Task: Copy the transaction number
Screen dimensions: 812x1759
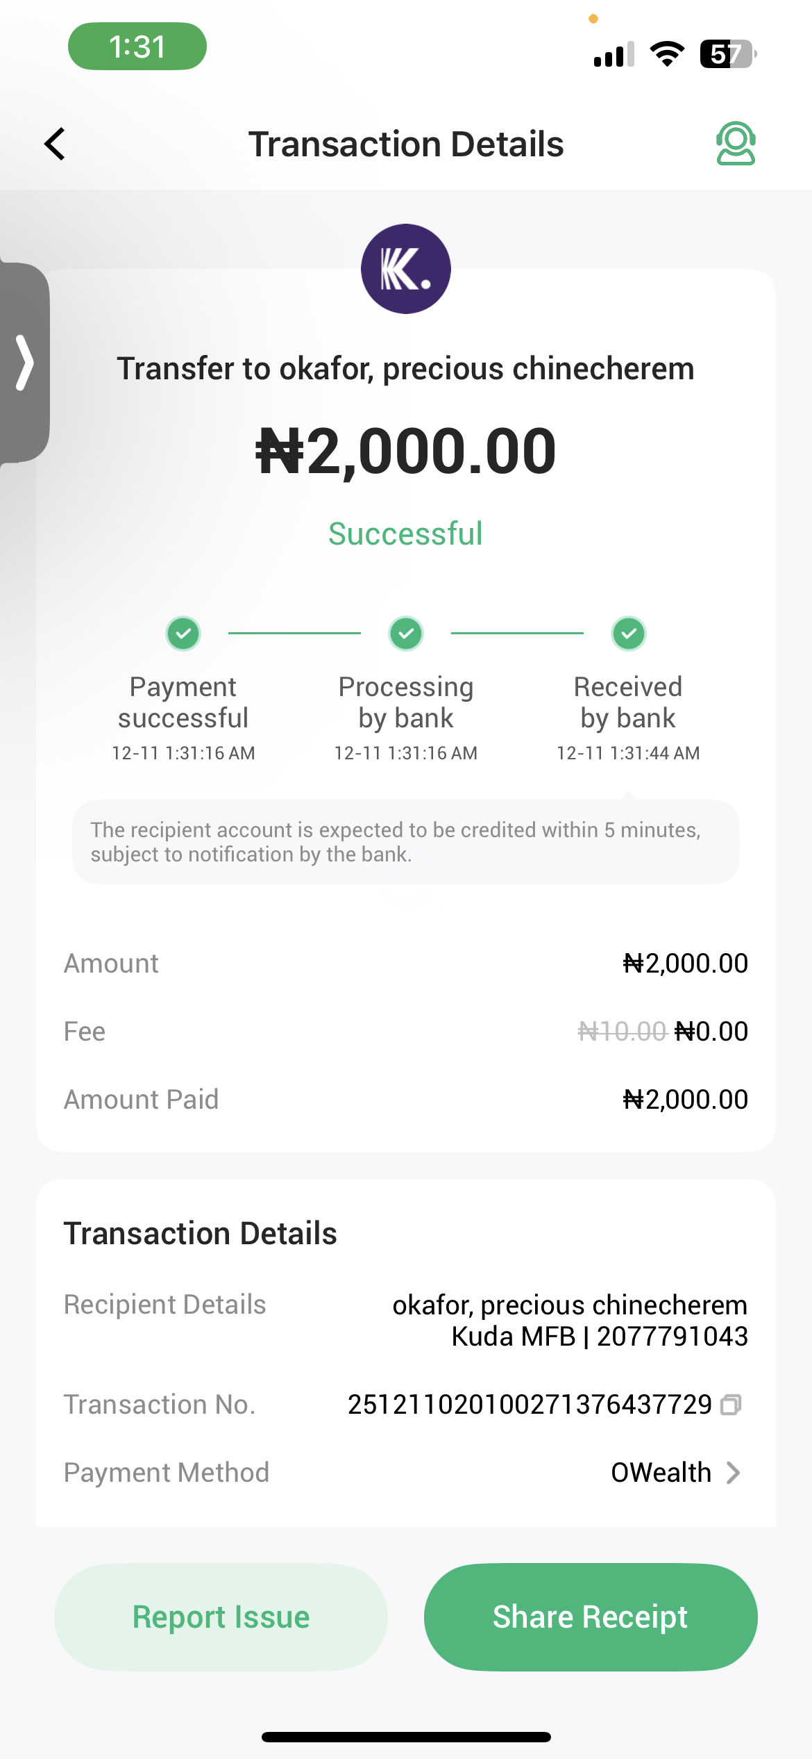Action: [x=731, y=1405]
